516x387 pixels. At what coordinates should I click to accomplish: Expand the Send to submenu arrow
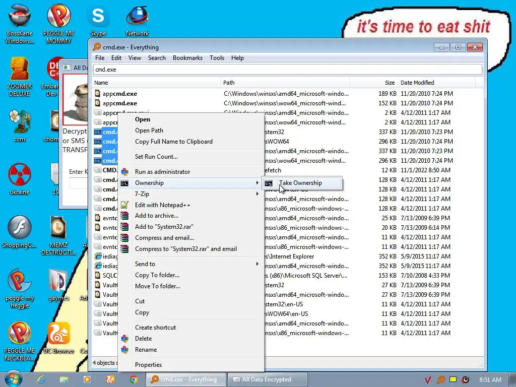click(x=257, y=264)
